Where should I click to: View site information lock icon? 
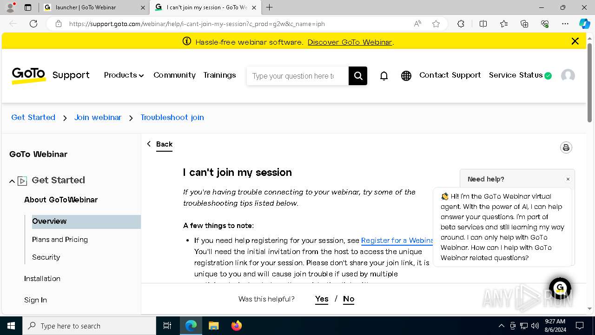point(59,24)
